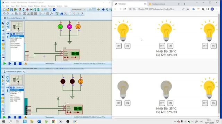
Task: Stop the simulation in lower Proteus window
Action: click(20, 117)
